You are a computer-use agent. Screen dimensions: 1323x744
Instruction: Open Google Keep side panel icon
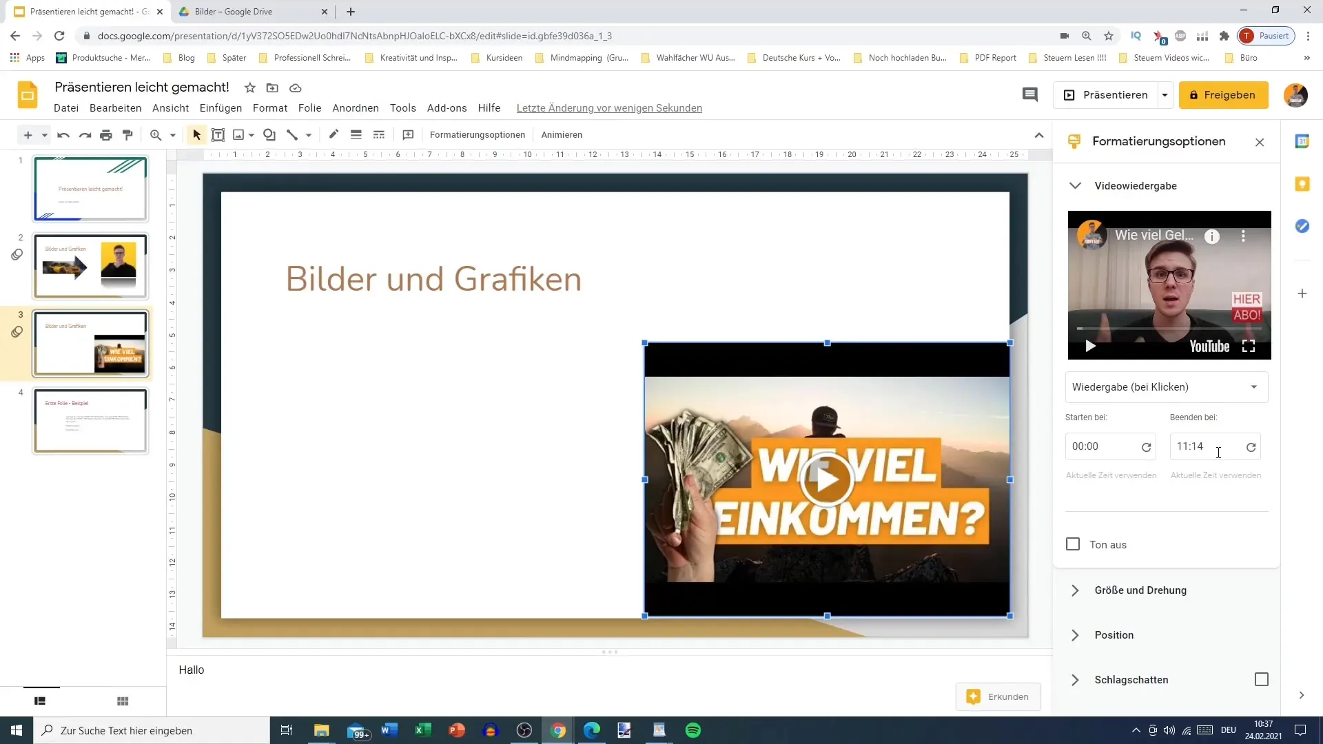point(1302,184)
